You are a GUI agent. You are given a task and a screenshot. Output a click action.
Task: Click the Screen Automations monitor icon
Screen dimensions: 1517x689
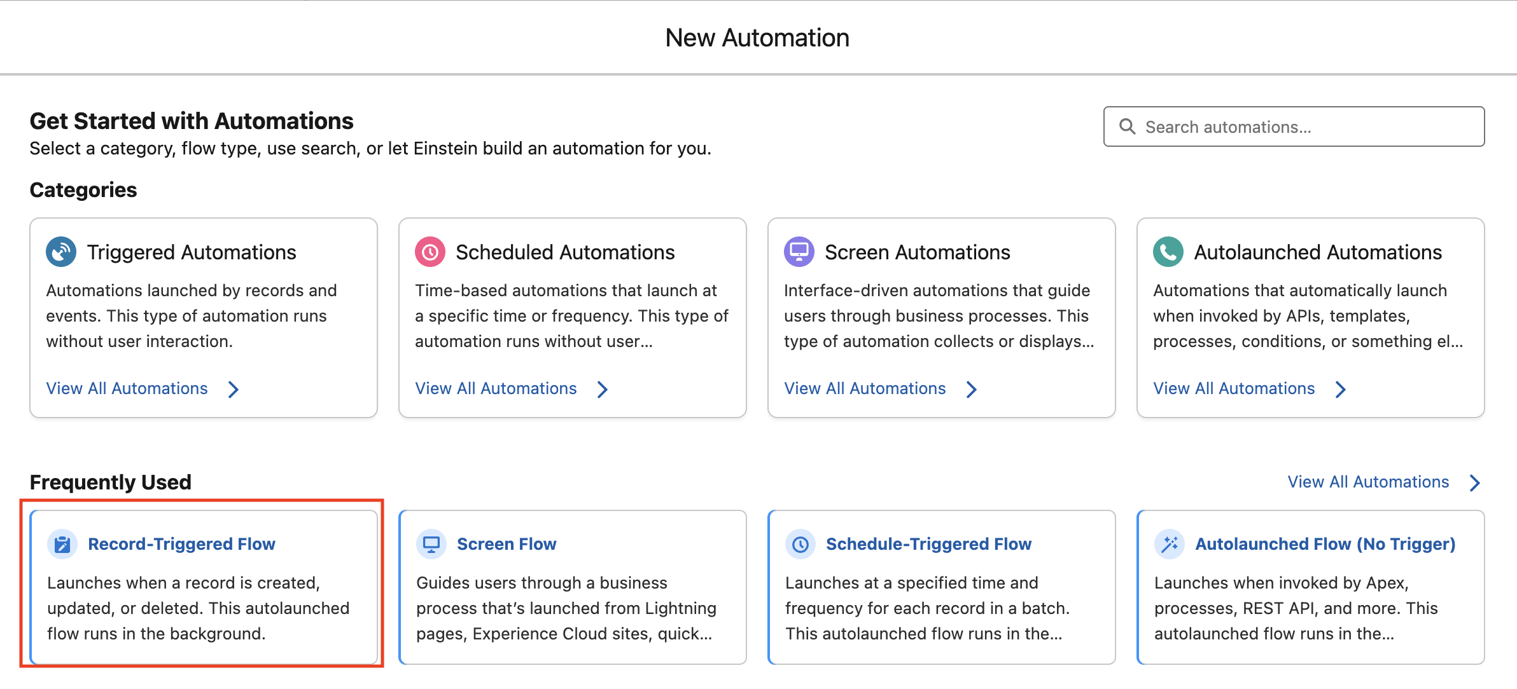[x=799, y=252]
